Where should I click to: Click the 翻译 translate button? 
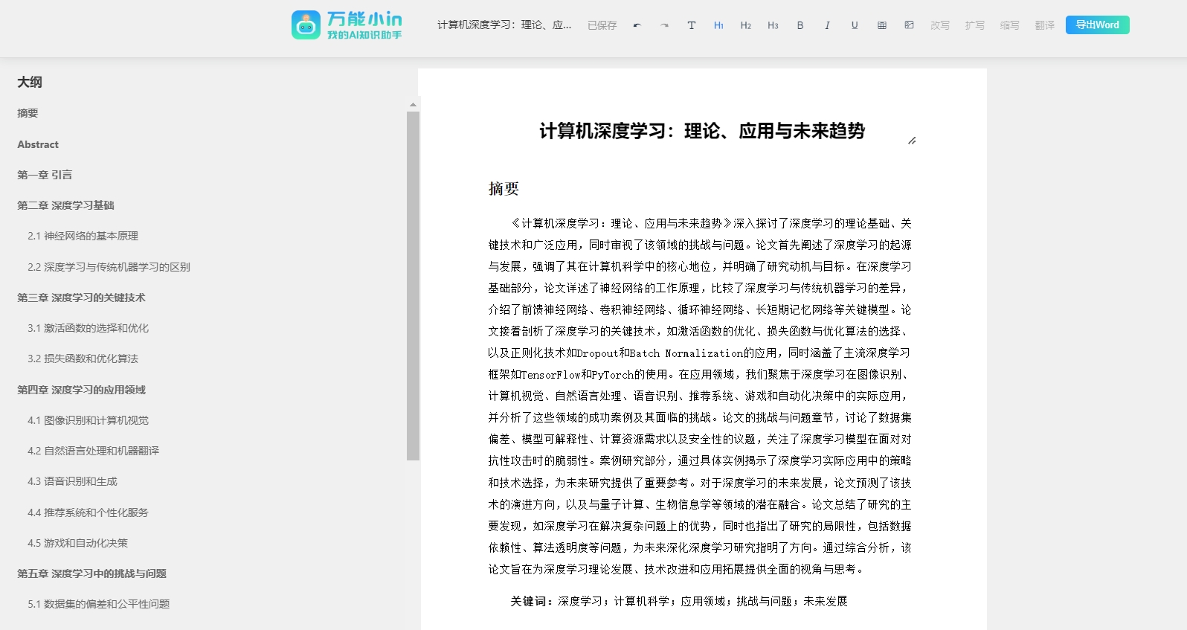pos(1045,25)
